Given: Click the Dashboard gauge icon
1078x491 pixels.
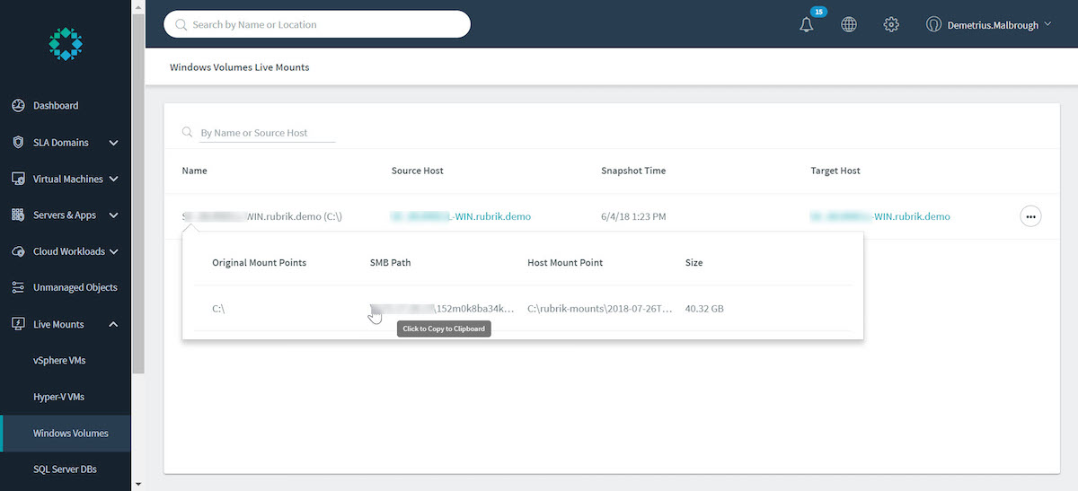Looking at the screenshot, I should (18, 106).
